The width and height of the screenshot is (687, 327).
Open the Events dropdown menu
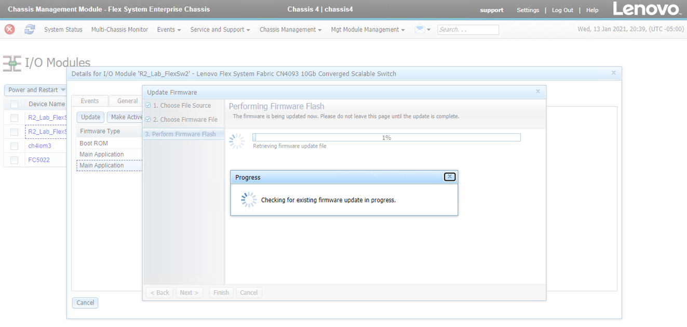coord(169,30)
